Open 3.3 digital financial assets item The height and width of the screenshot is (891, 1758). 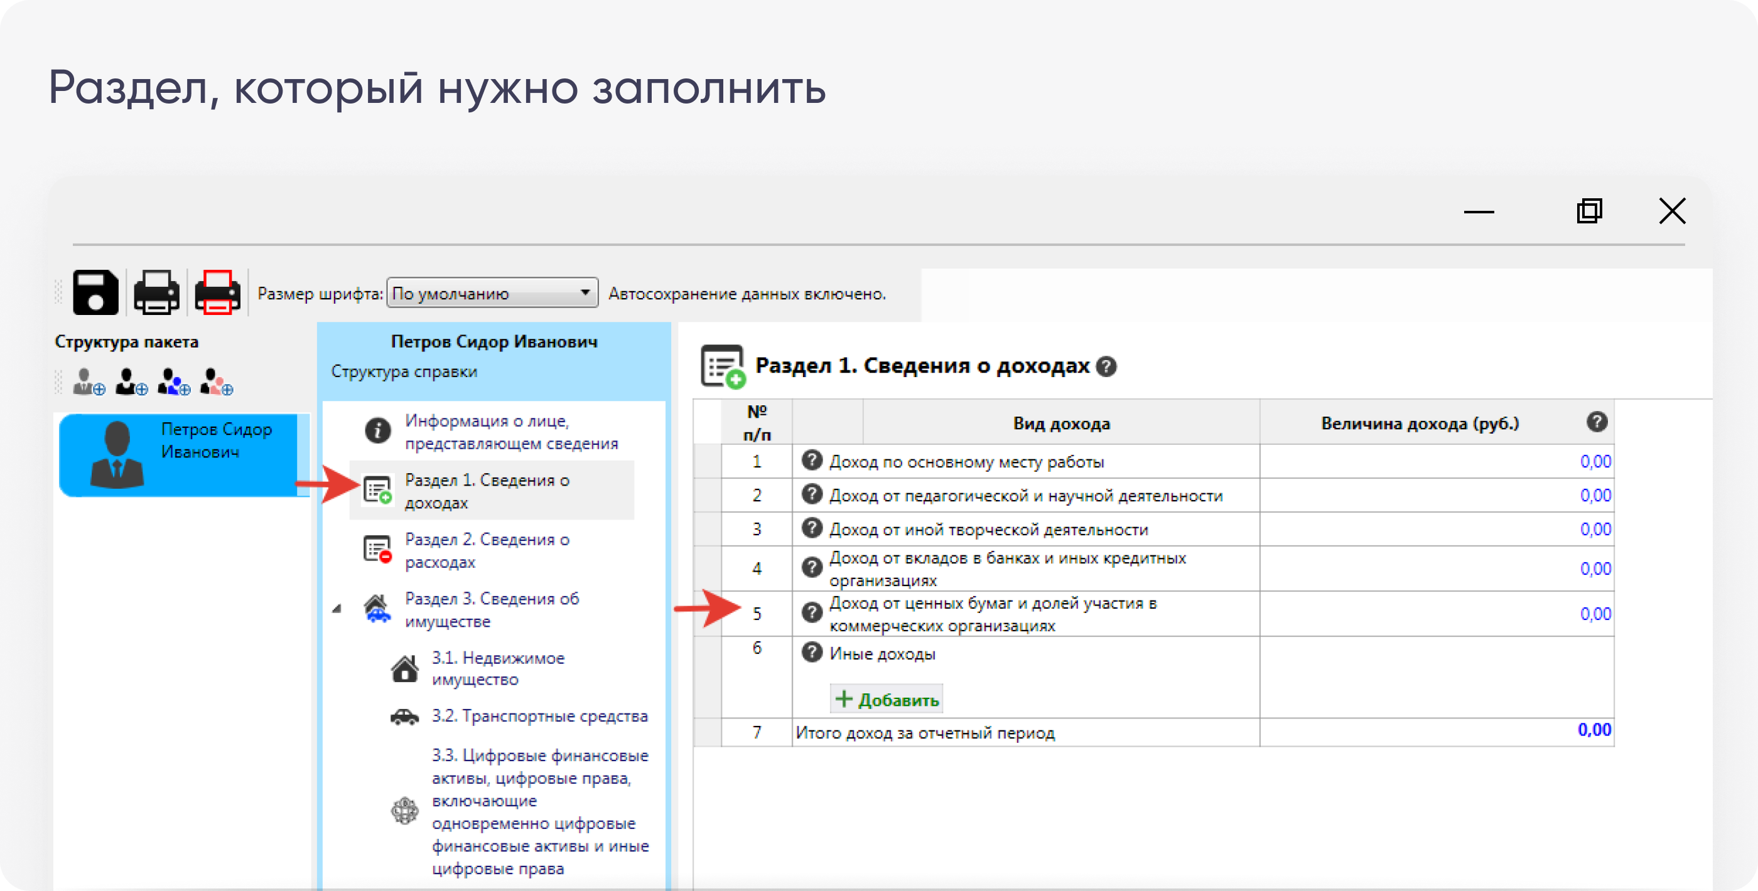coord(539,811)
